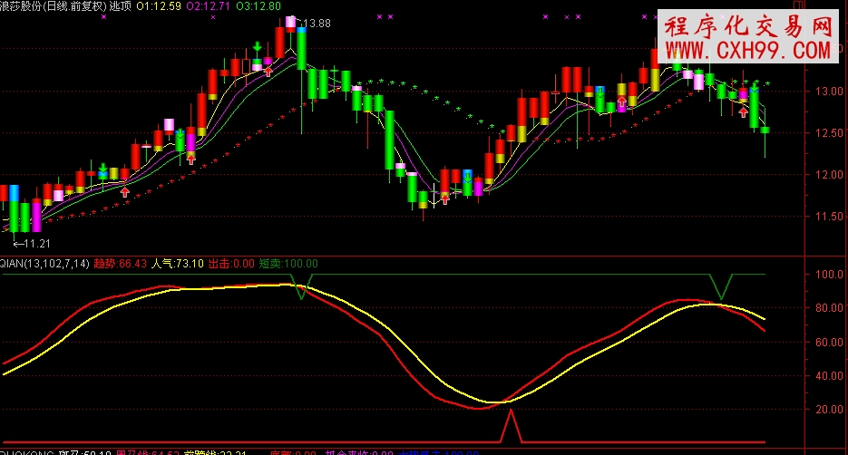Image resolution: width=848 pixels, height=455 pixels.
Task: Click the 13.00 price axis label
Action: click(x=825, y=92)
